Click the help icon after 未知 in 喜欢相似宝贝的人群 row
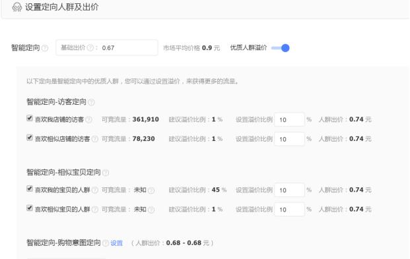The image size is (410, 259). (x=151, y=210)
